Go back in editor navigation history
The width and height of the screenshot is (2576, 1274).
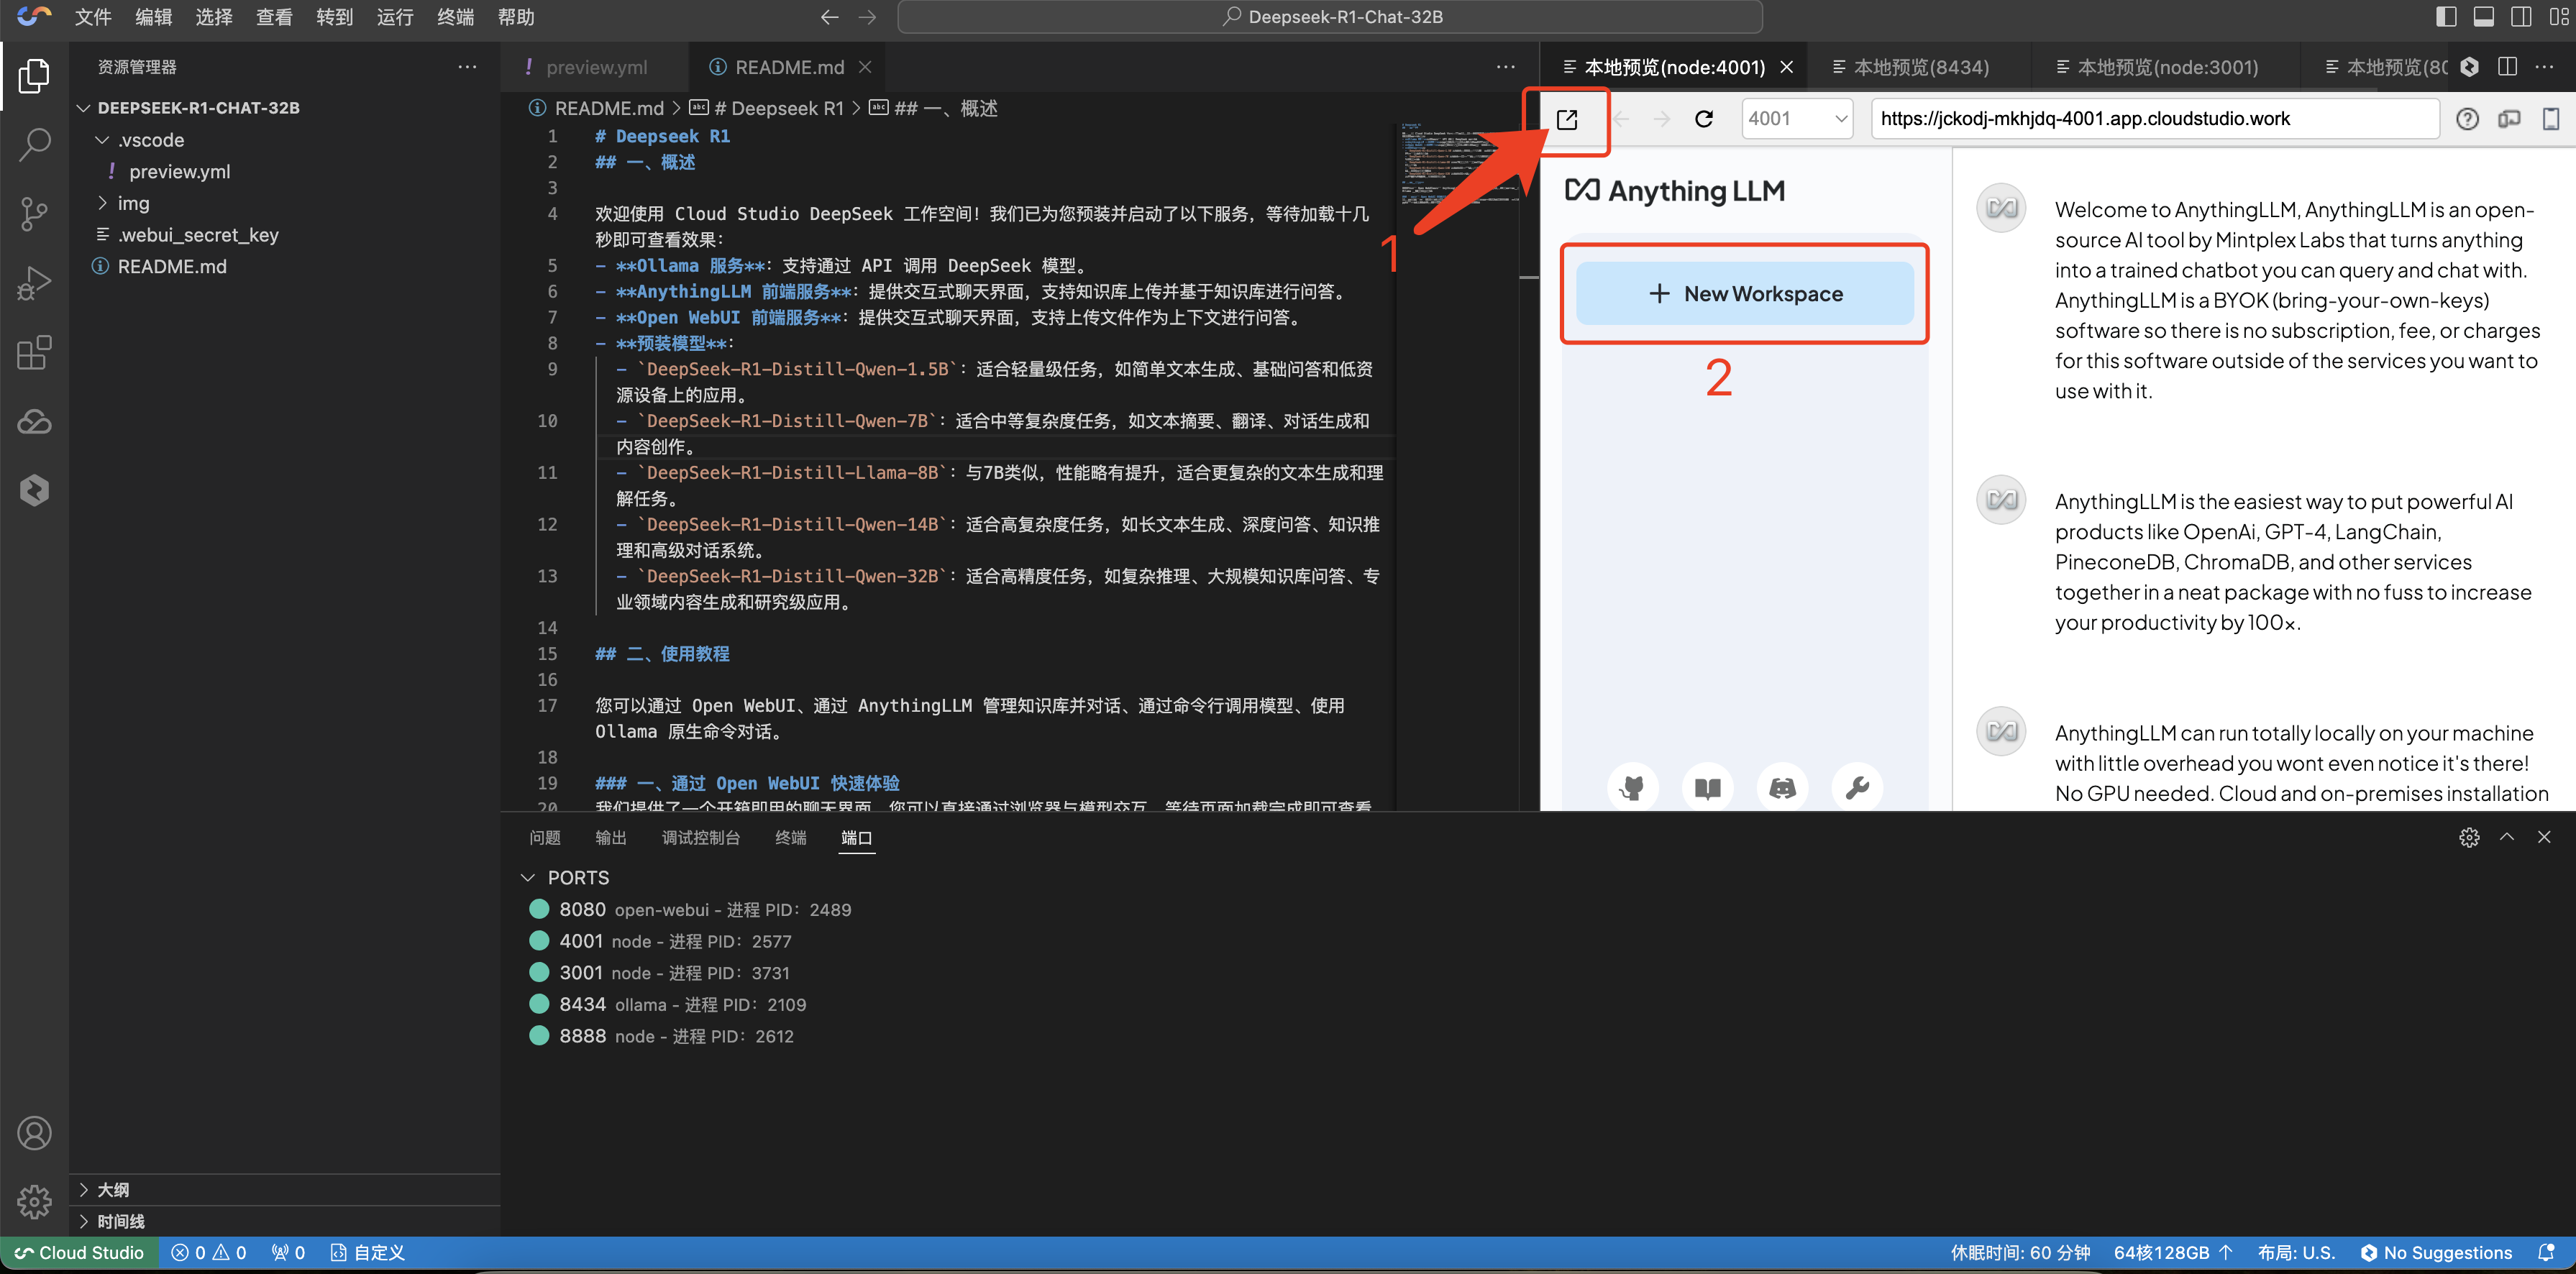point(829,17)
